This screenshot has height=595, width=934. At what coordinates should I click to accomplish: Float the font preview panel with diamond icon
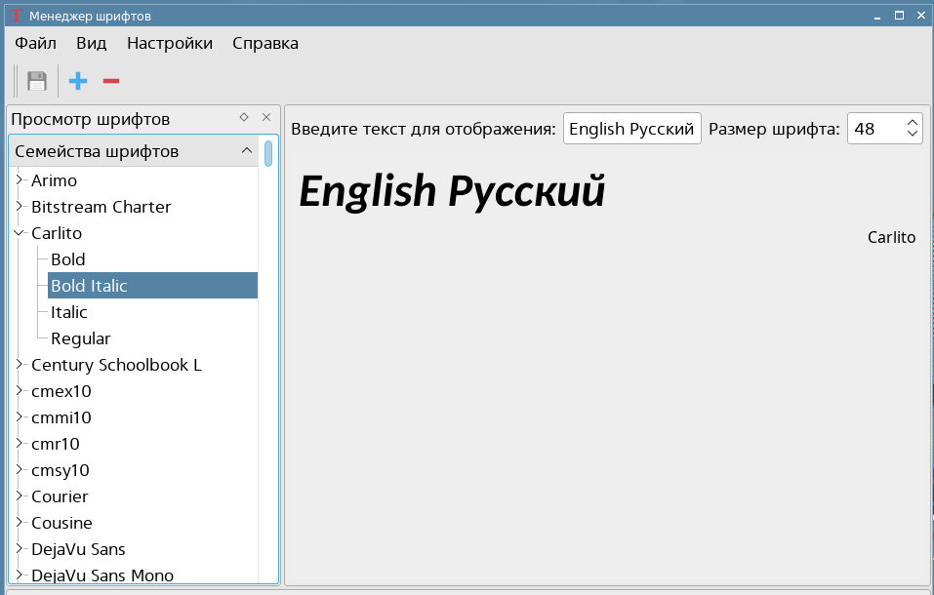tap(244, 117)
